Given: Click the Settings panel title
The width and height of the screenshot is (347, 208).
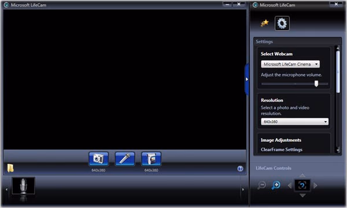Looking at the screenshot, I should coord(264,41).
